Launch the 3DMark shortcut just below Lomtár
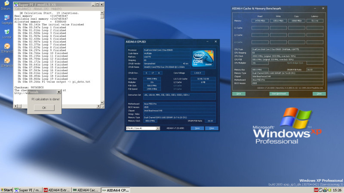This screenshot has height=193, width=344. tap(7, 48)
